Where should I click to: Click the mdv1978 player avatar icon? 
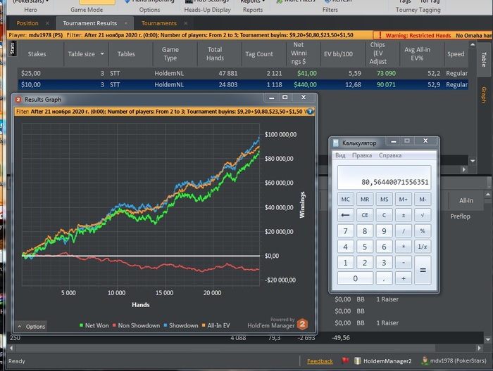click(x=425, y=360)
